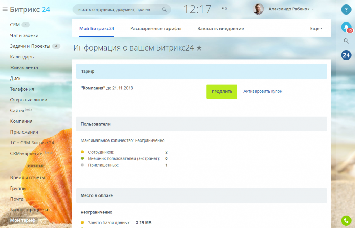355x228 pixels.
Task: Open Чат и звонки in the left menu
Action: pos(24,36)
